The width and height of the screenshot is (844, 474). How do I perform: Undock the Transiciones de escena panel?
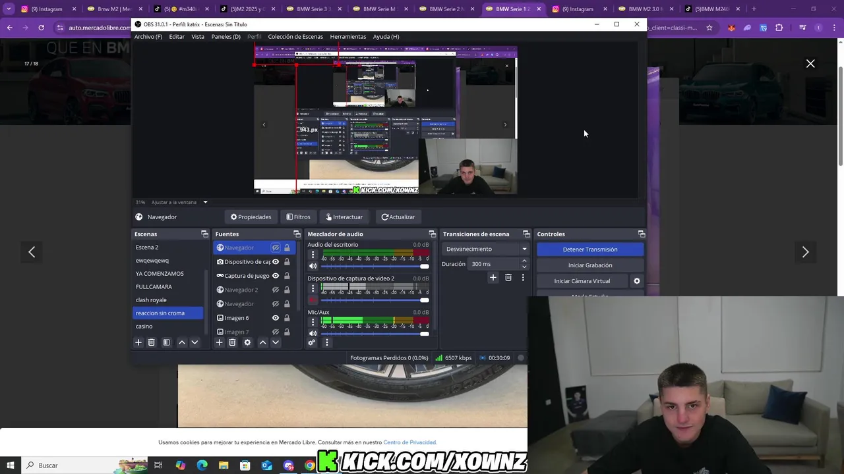(526, 234)
